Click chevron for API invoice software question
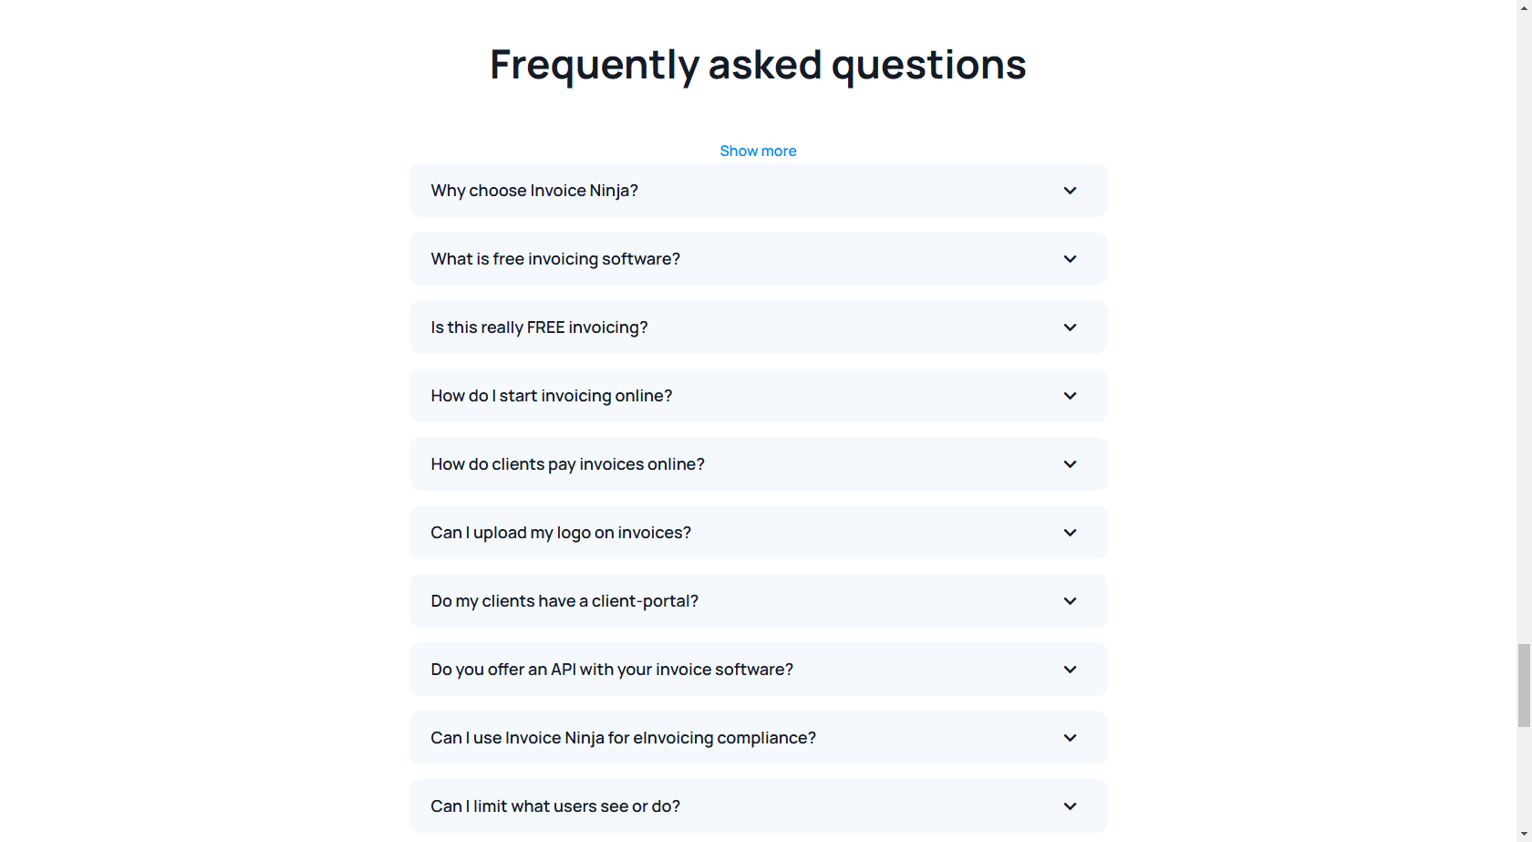The image size is (1532, 842). 1070,670
